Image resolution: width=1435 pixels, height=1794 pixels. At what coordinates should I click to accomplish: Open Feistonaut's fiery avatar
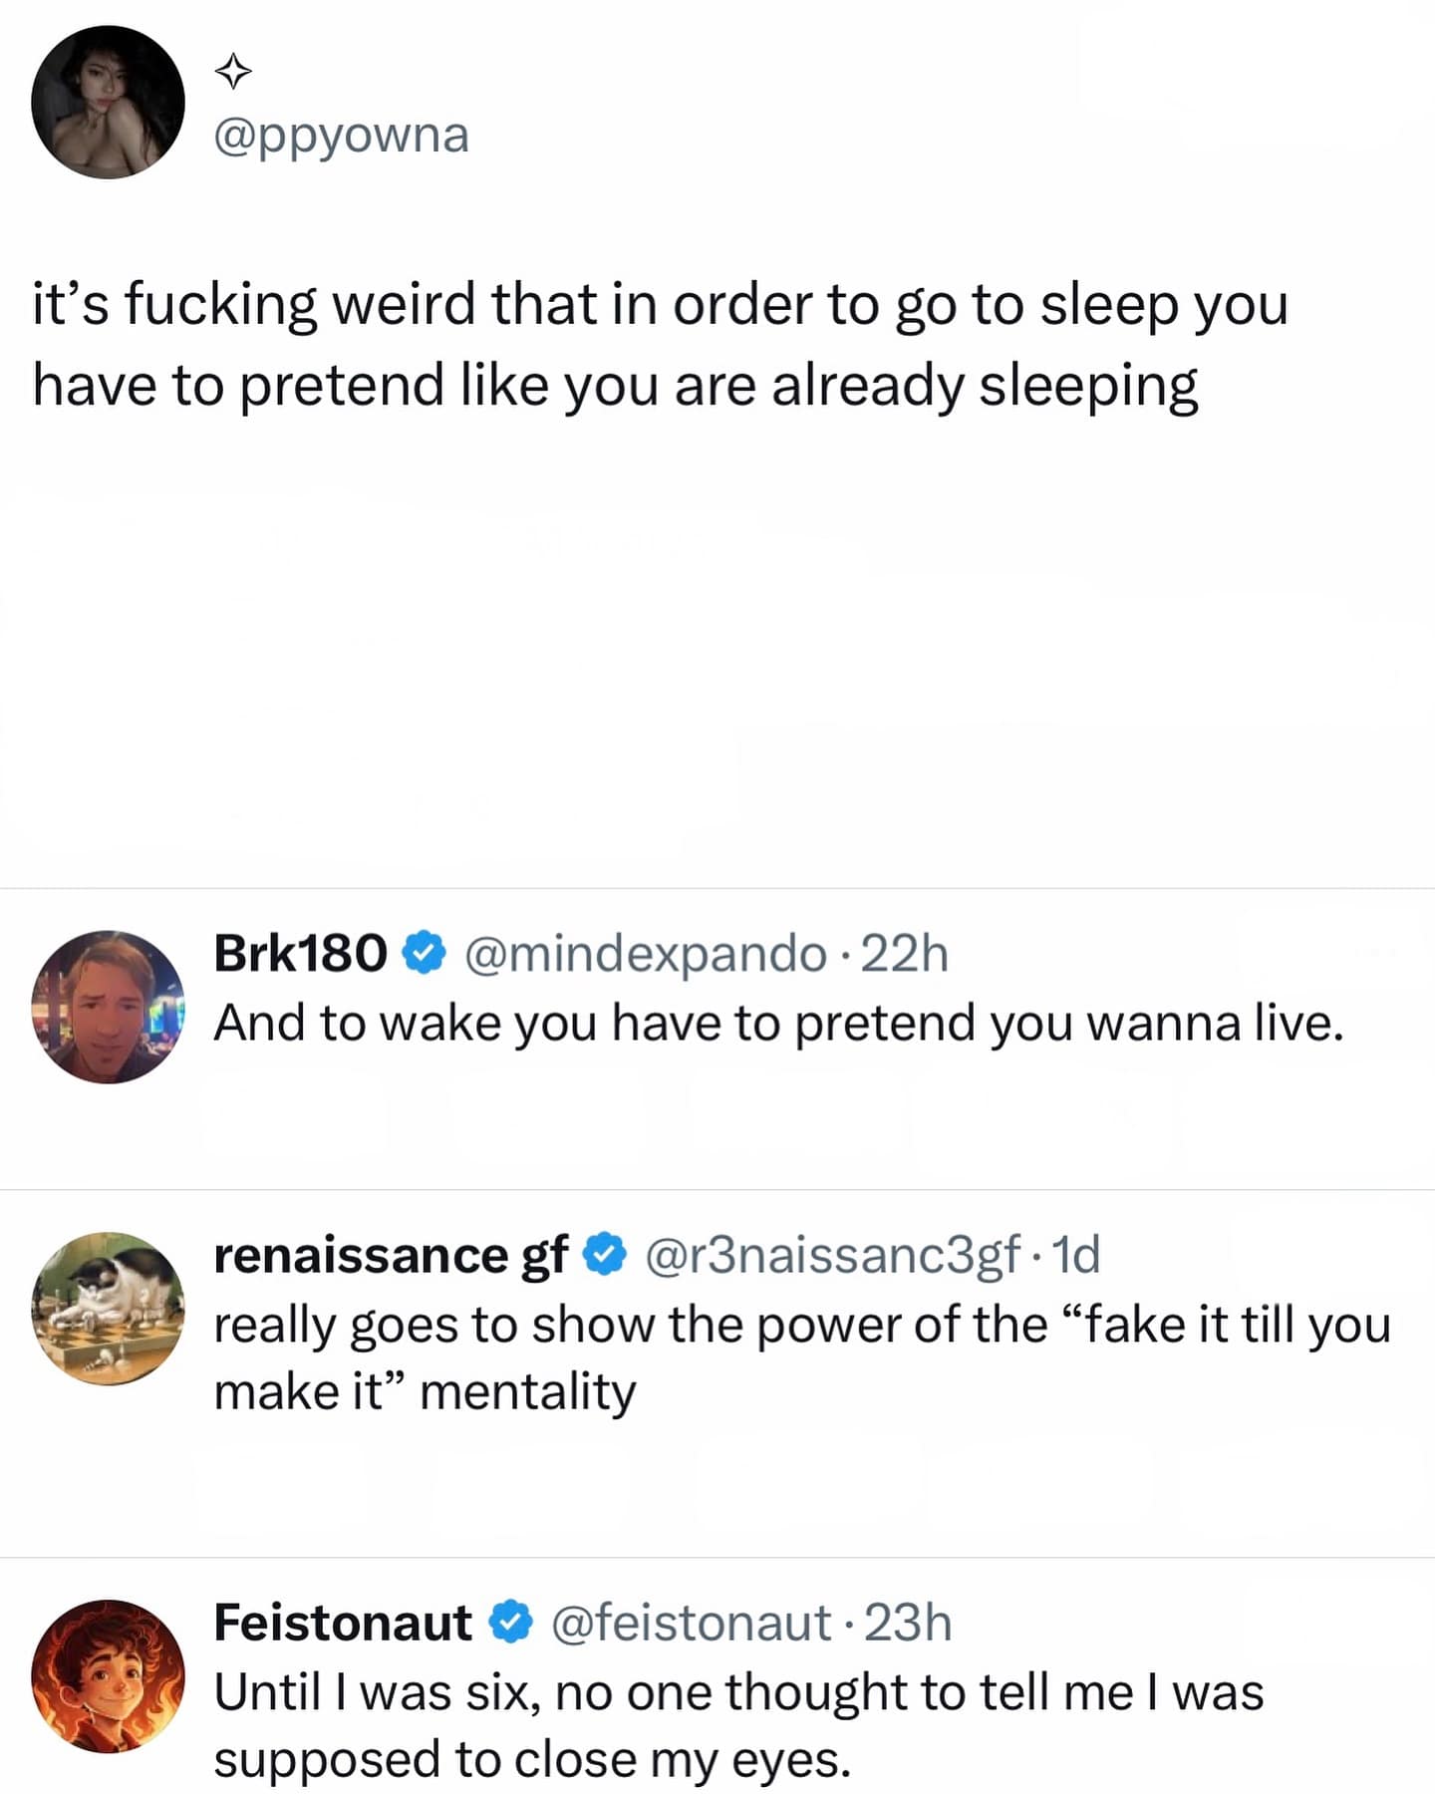click(x=108, y=1676)
